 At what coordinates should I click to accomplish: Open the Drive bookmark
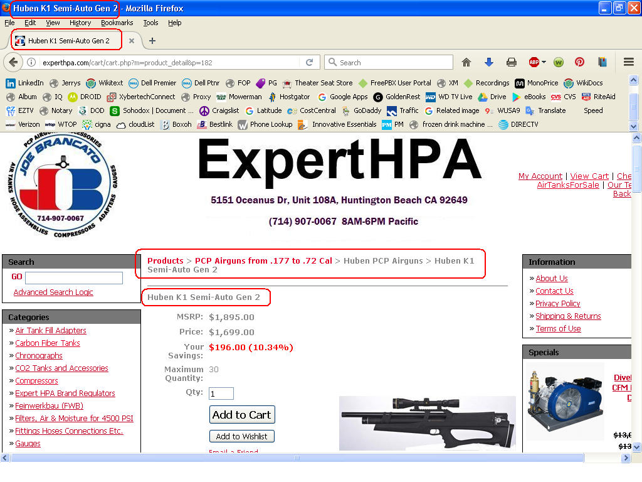click(x=492, y=97)
